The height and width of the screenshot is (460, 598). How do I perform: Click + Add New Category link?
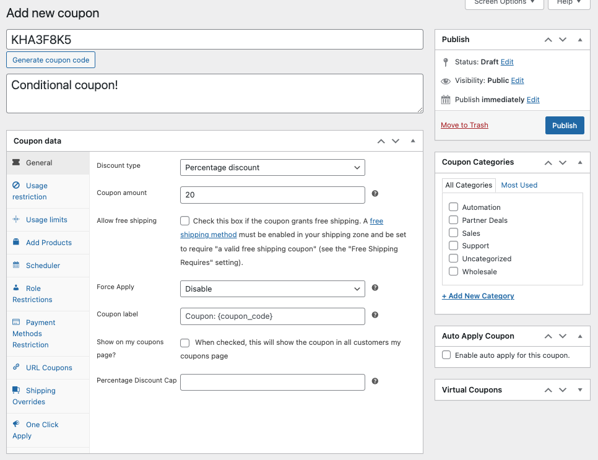(x=478, y=296)
